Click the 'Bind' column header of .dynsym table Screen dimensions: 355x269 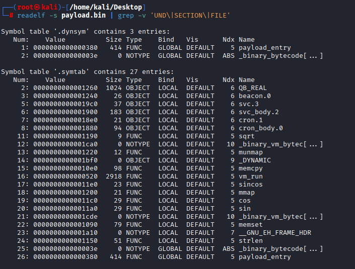[x=166, y=40]
